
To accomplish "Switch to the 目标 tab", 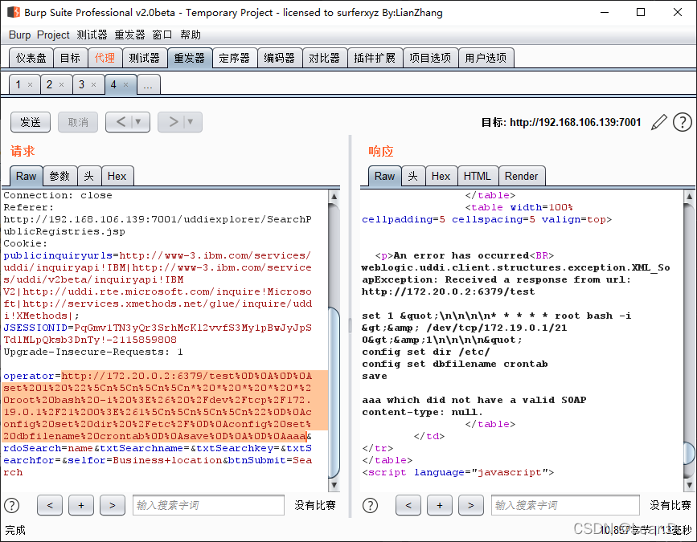I will (x=70, y=58).
